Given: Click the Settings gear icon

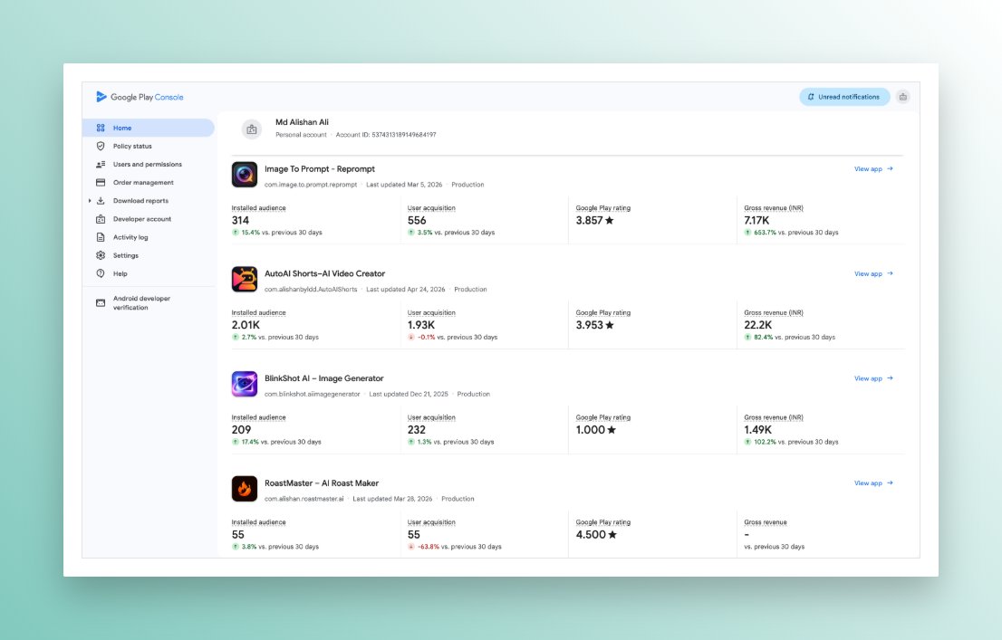Looking at the screenshot, I should coord(101,255).
